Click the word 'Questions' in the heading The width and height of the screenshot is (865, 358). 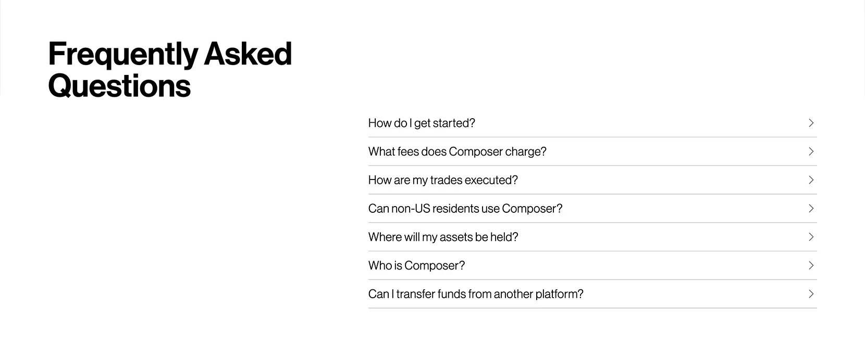coord(119,86)
